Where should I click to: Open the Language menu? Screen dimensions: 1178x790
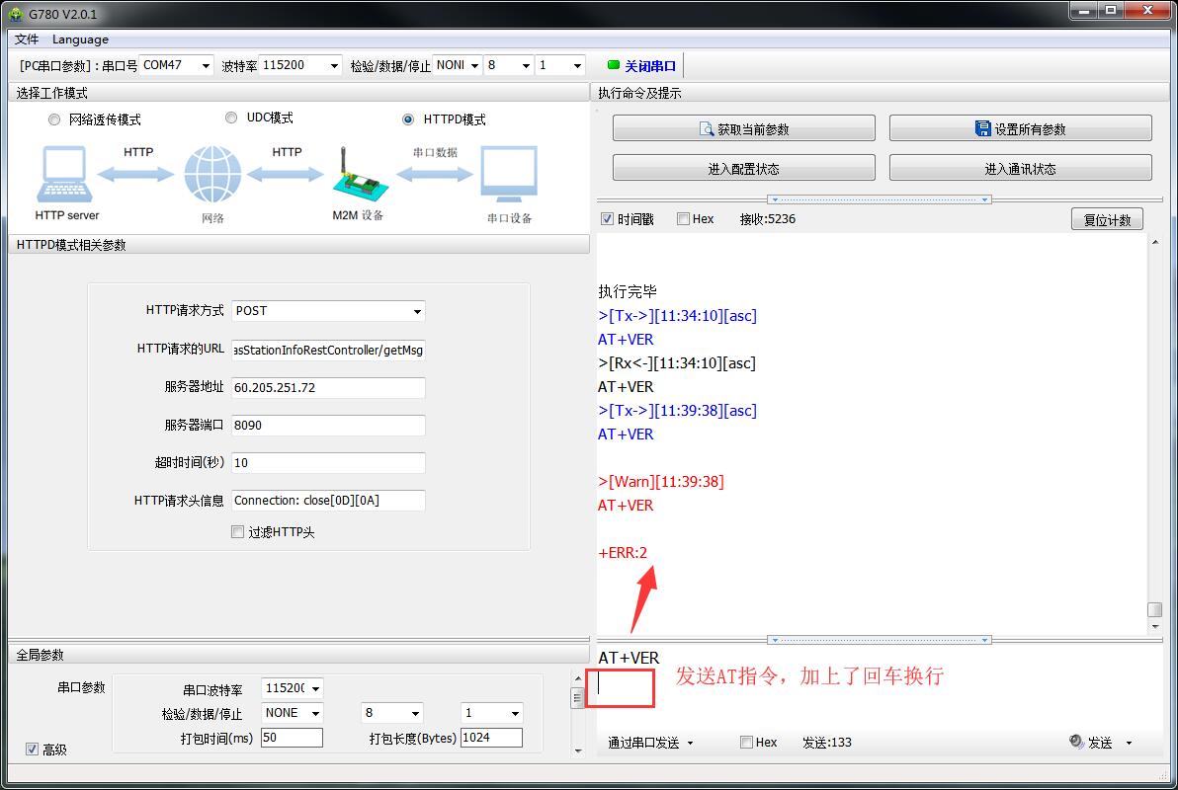(x=80, y=39)
